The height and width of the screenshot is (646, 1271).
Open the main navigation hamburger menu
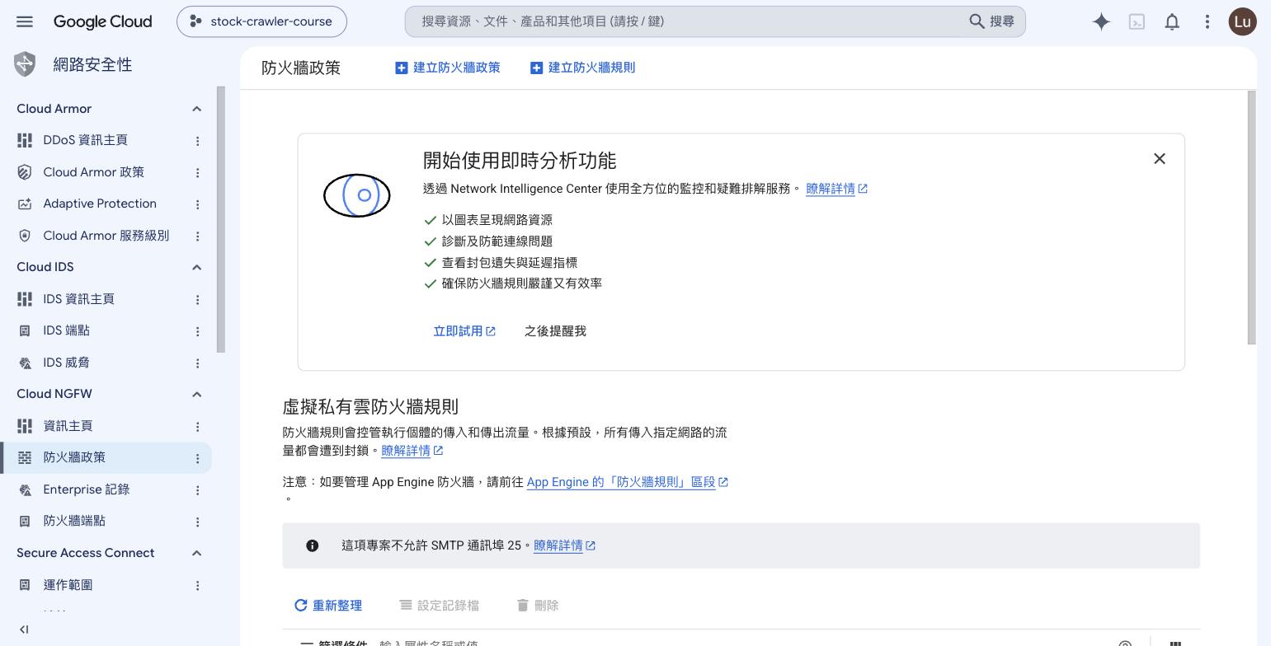click(25, 21)
